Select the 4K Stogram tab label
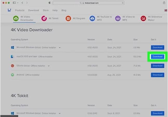 (79, 18)
